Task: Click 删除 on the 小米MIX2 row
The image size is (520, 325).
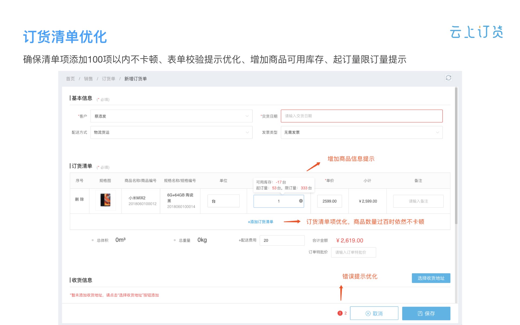Action: (x=79, y=199)
